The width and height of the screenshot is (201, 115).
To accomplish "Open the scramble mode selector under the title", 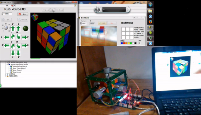I will (x=7, y=14).
